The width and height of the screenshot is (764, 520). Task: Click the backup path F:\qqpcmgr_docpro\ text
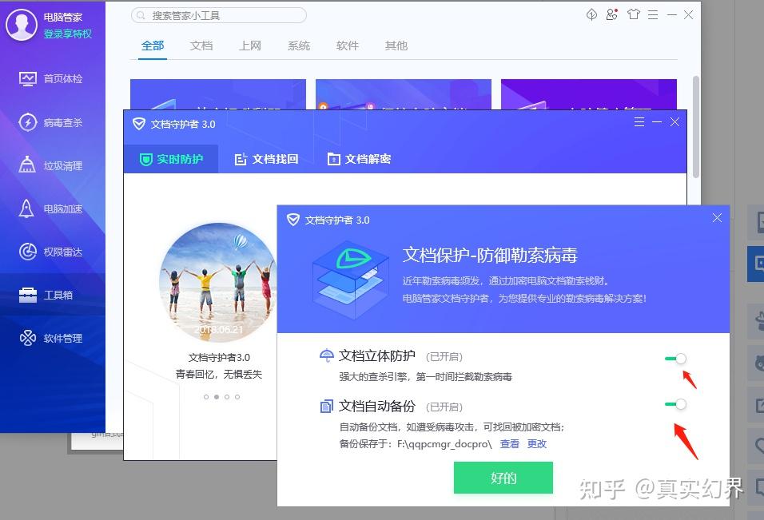click(444, 444)
